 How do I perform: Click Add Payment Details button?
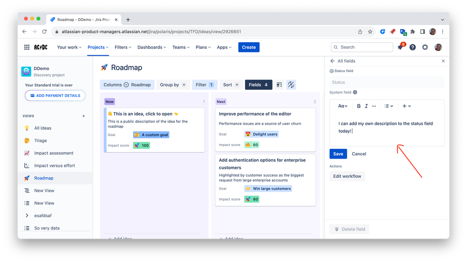(x=55, y=96)
